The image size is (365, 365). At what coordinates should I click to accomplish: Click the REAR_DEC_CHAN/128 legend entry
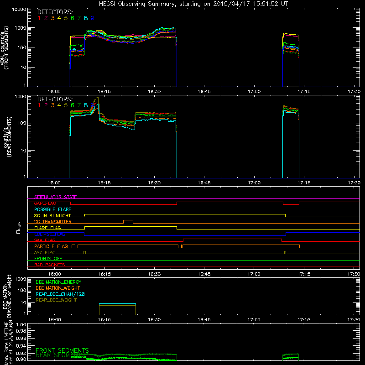tap(60, 294)
